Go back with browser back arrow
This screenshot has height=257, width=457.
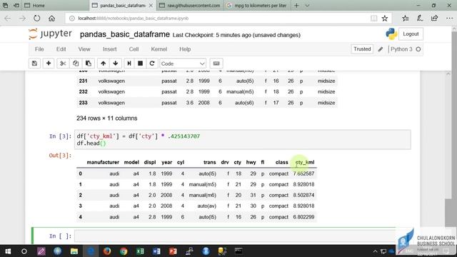point(8,19)
